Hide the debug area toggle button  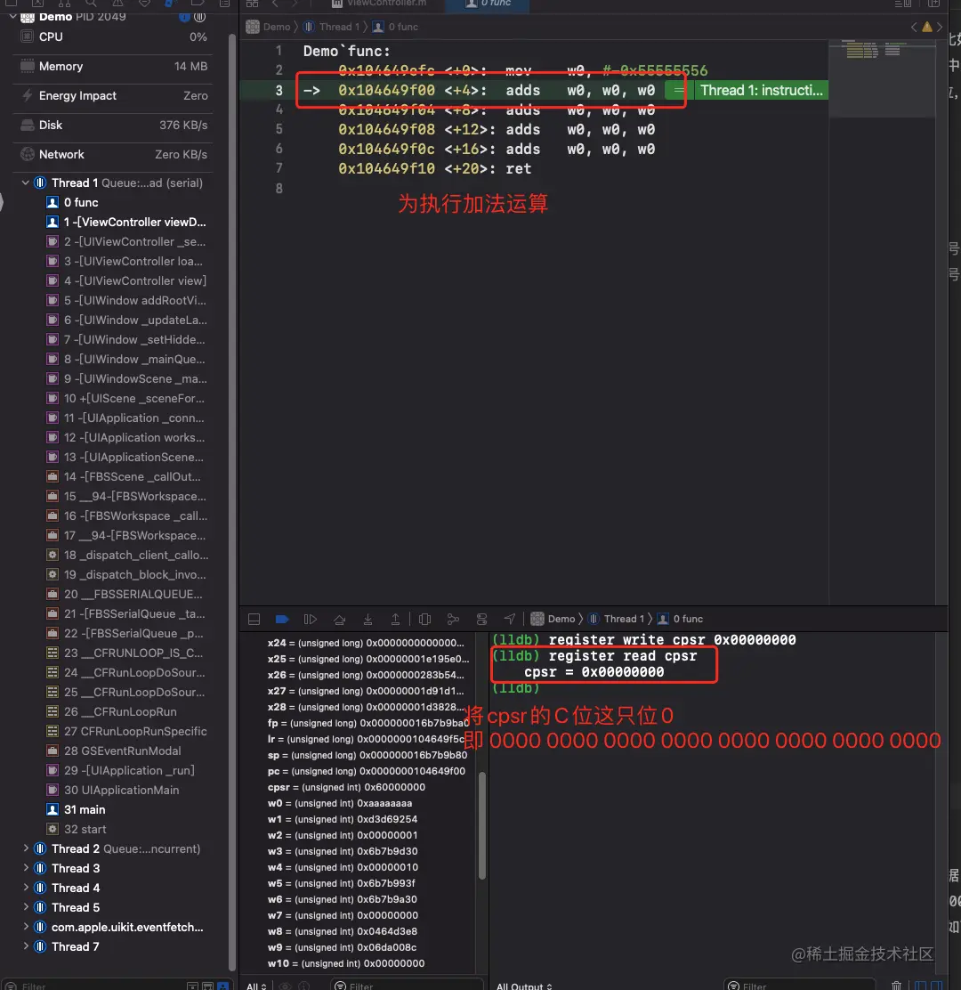(254, 620)
